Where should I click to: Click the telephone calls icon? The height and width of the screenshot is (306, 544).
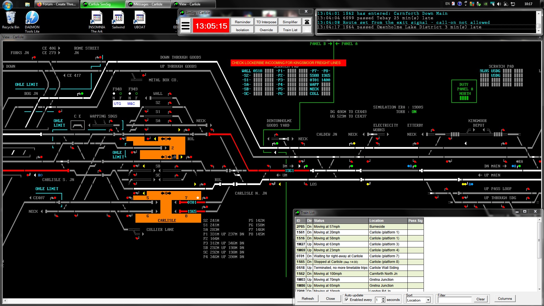point(307,22)
